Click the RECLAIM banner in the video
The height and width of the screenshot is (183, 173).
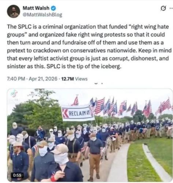pos(78,113)
